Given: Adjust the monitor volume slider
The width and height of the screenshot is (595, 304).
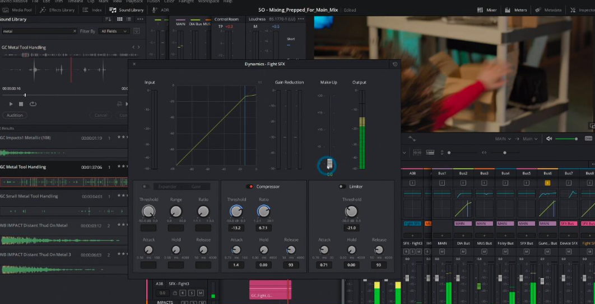Looking at the screenshot, I should [566, 139].
